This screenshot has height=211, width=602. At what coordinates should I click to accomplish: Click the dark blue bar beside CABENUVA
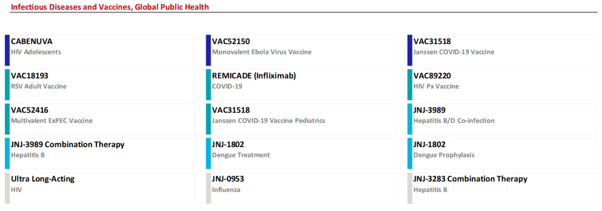[x=7, y=51]
